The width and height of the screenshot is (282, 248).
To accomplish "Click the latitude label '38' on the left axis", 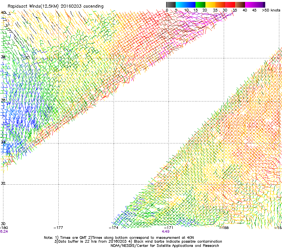I will (x=3, y=57).
